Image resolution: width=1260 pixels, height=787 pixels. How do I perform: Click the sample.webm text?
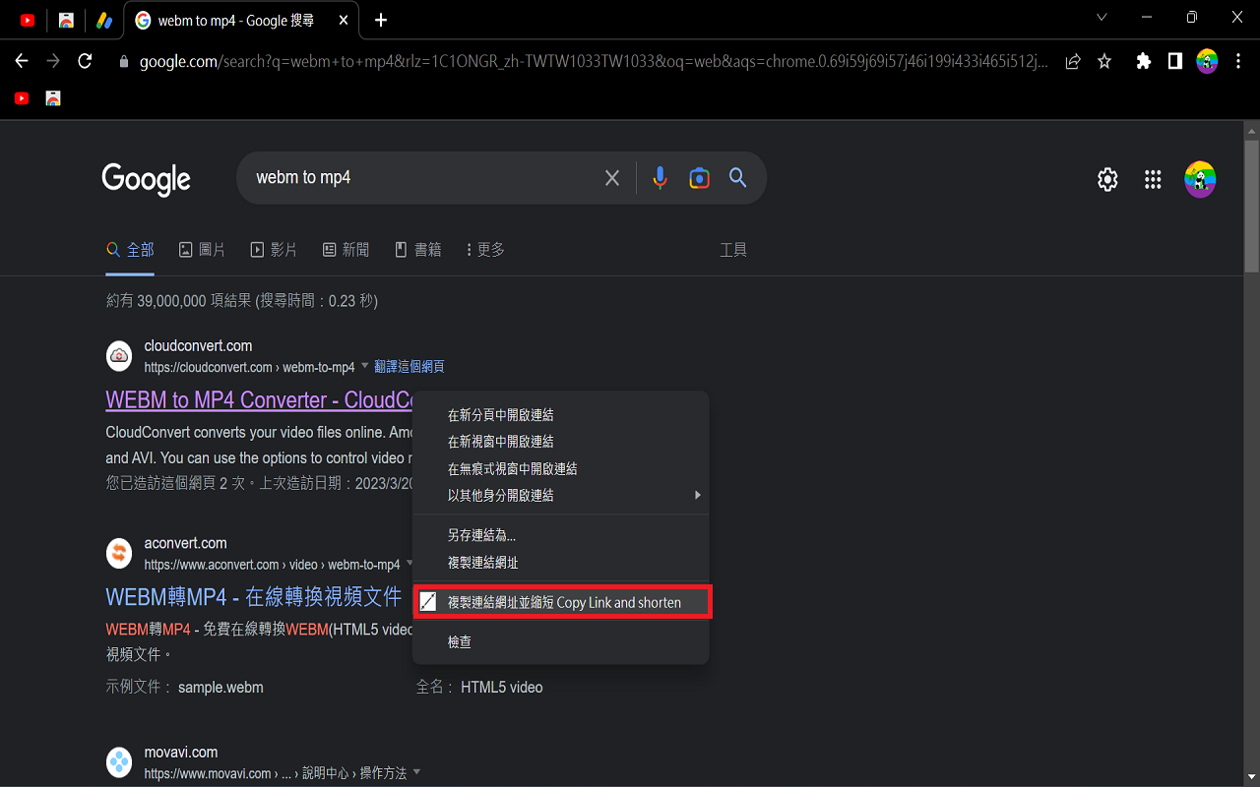tap(220, 688)
